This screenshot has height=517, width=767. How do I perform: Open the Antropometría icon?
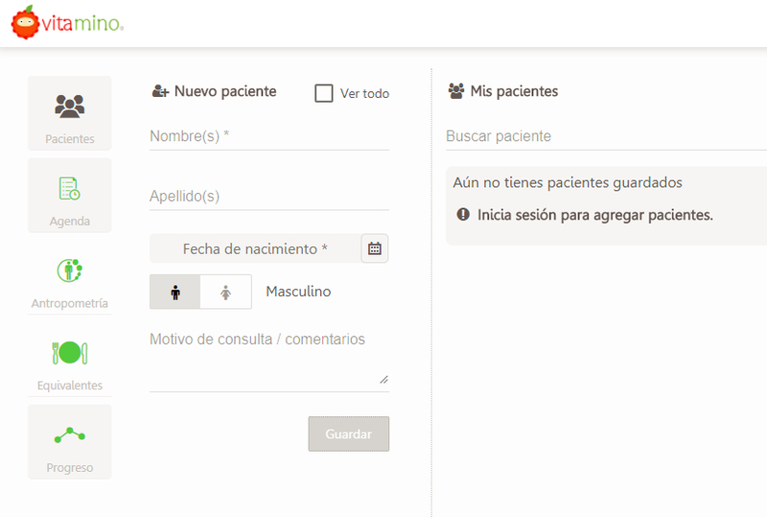click(70, 270)
